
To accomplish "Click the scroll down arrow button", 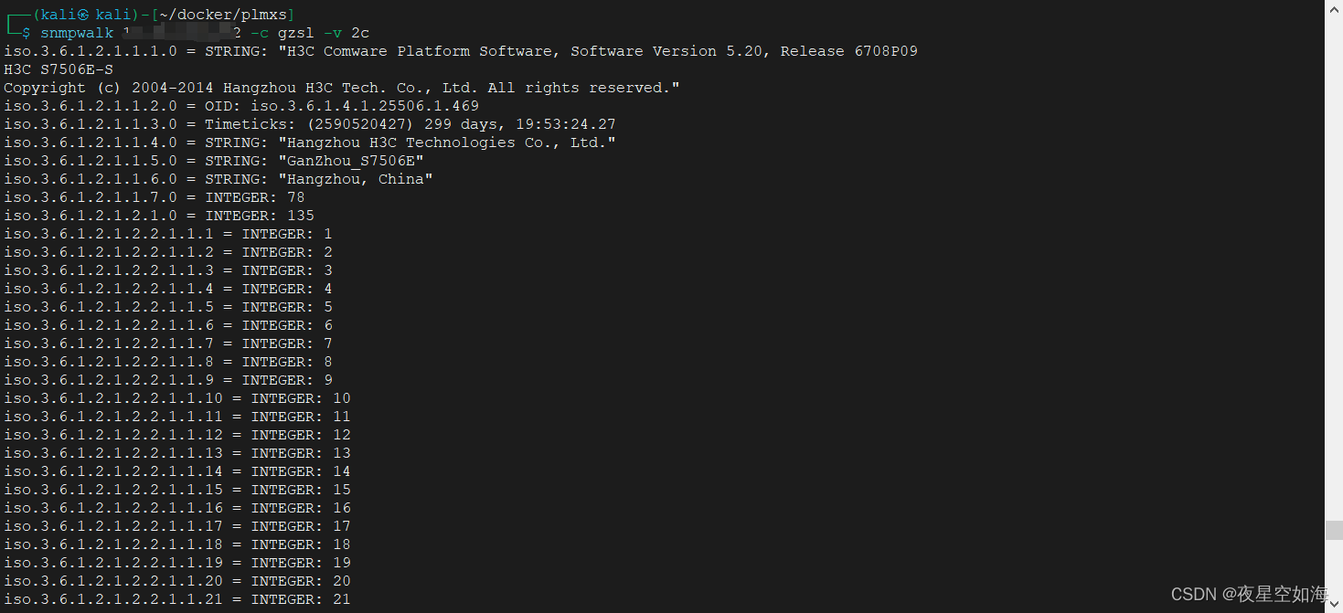I will pos(1333,604).
